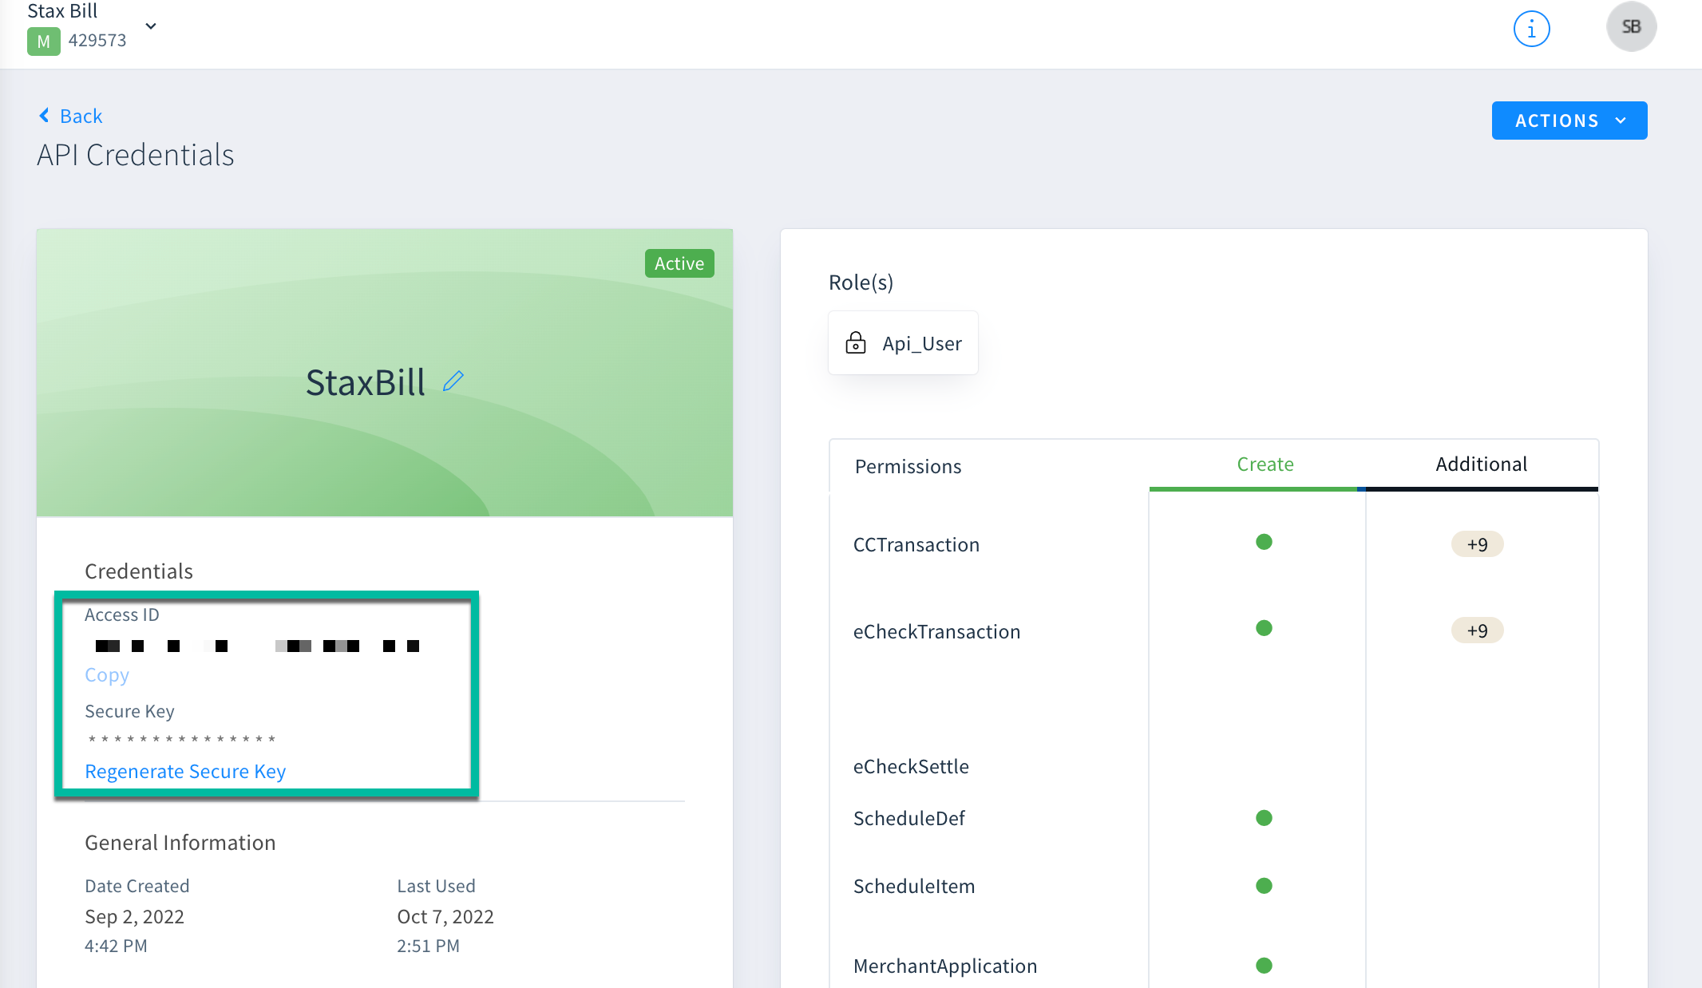
Task: Click the API Credentials page title
Action: point(136,155)
